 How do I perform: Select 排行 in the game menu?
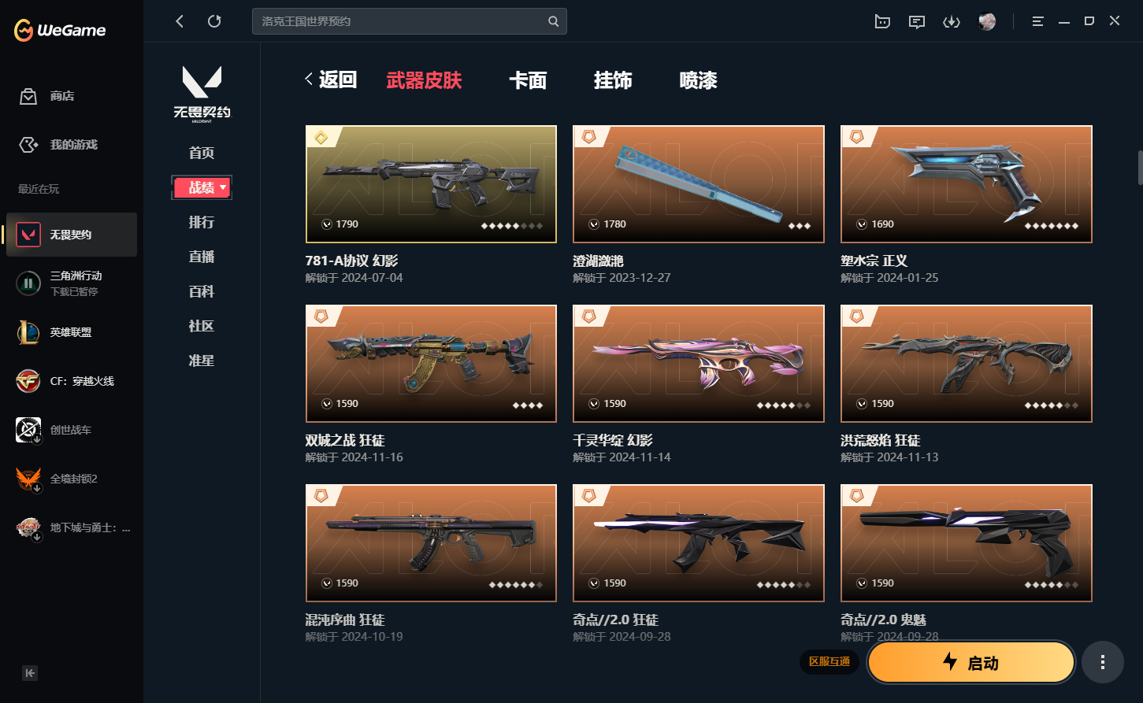(x=202, y=222)
